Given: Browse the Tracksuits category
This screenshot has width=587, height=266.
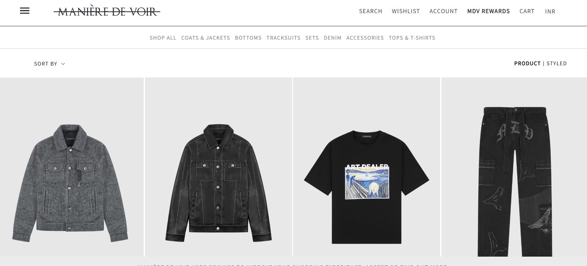Looking at the screenshot, I should click(283, 38).
